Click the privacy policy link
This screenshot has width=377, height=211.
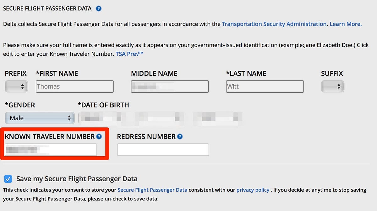point(253,190)
